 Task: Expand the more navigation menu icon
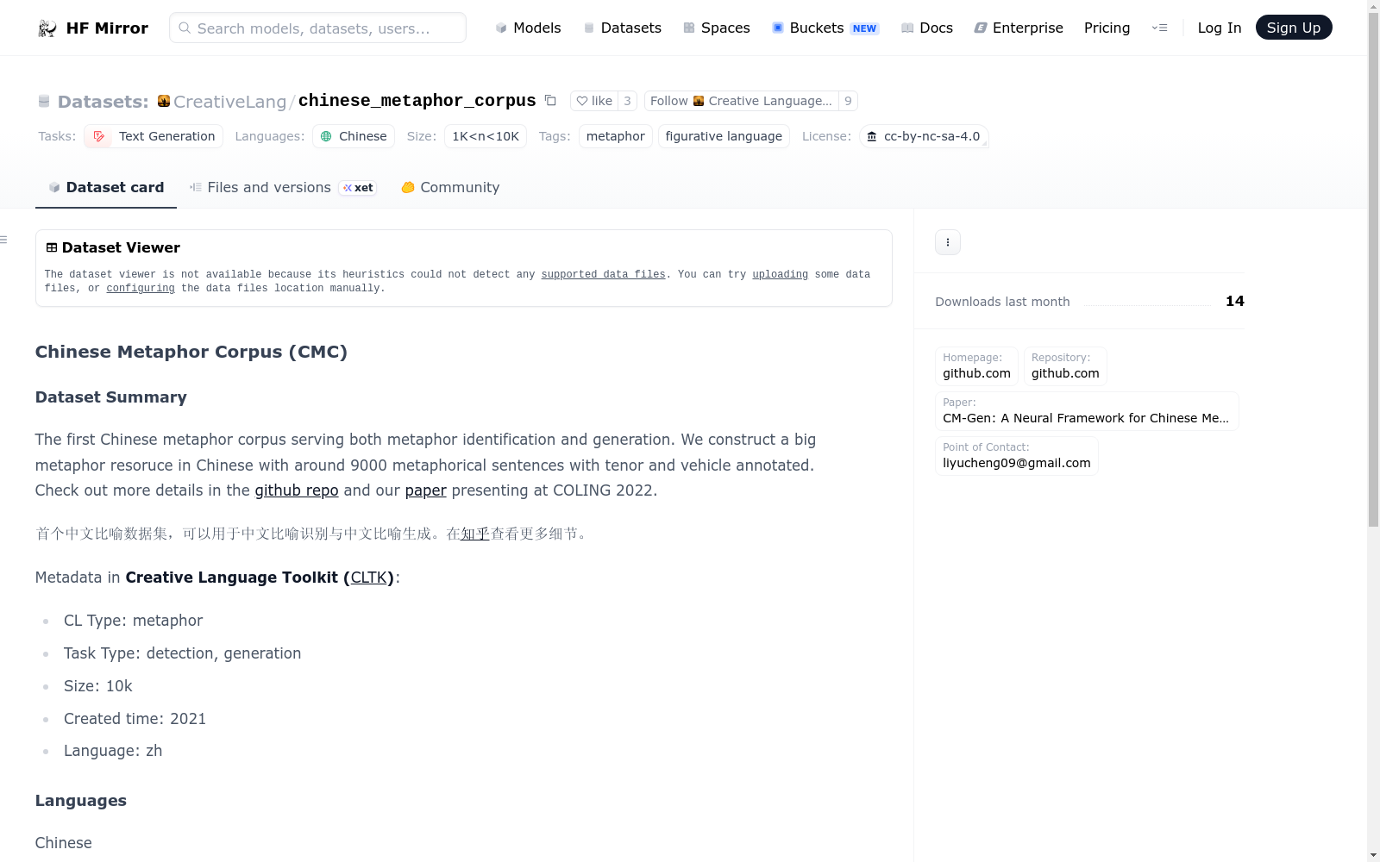(x=1159, y=28)
